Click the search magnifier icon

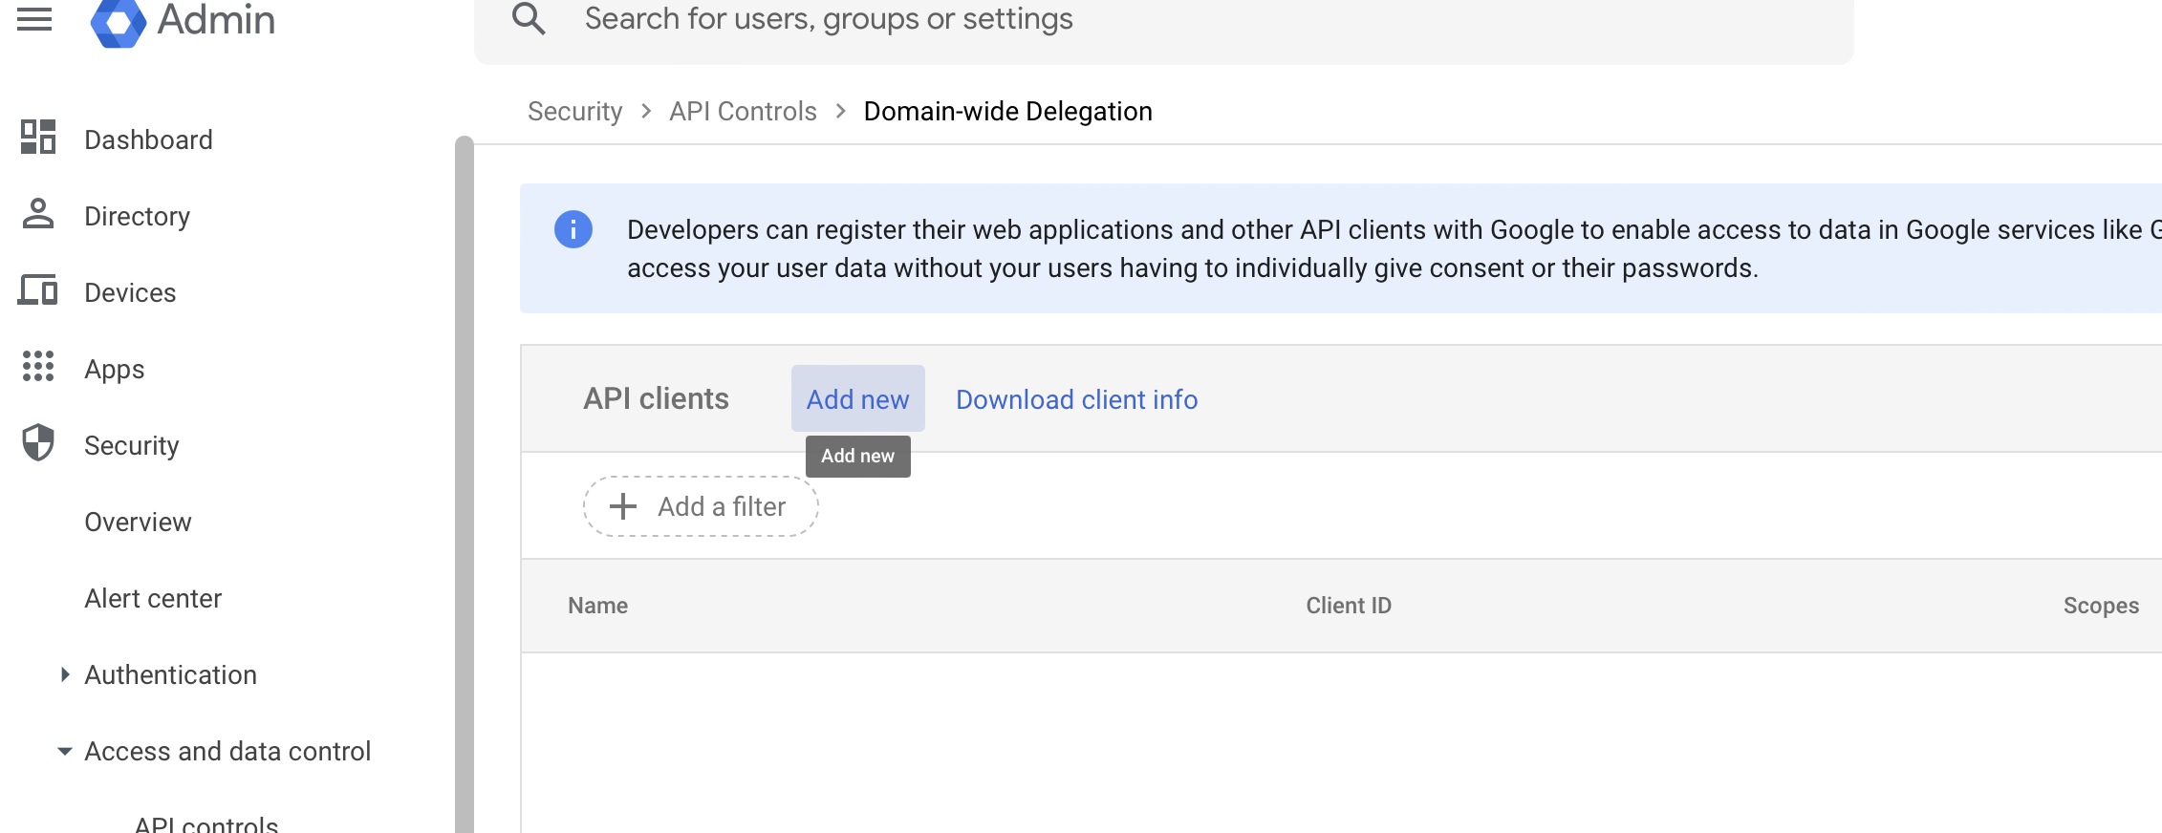point(529,19)
